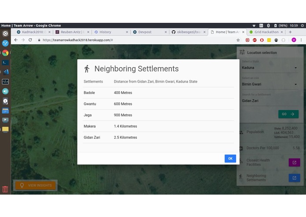Click the yellow extension icon in the toolbar
306x217 pixels.
269,40
